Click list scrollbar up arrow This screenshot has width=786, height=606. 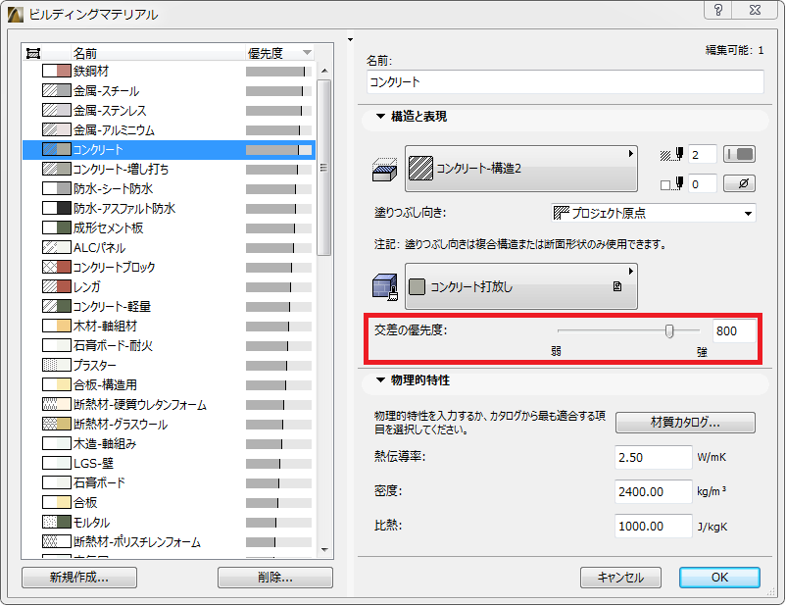tap(324, 71)
